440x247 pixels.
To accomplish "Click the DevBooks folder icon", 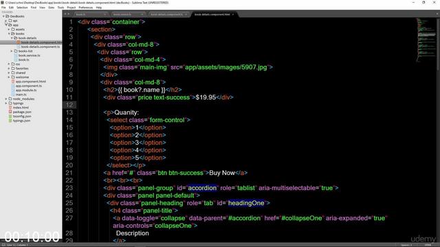I will (x=8, y=16).
